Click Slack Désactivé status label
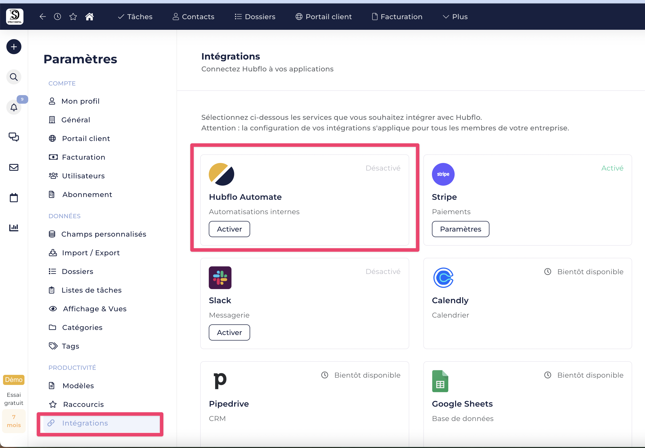The width and height of the screenshot is (645, 448). (383, 271)
